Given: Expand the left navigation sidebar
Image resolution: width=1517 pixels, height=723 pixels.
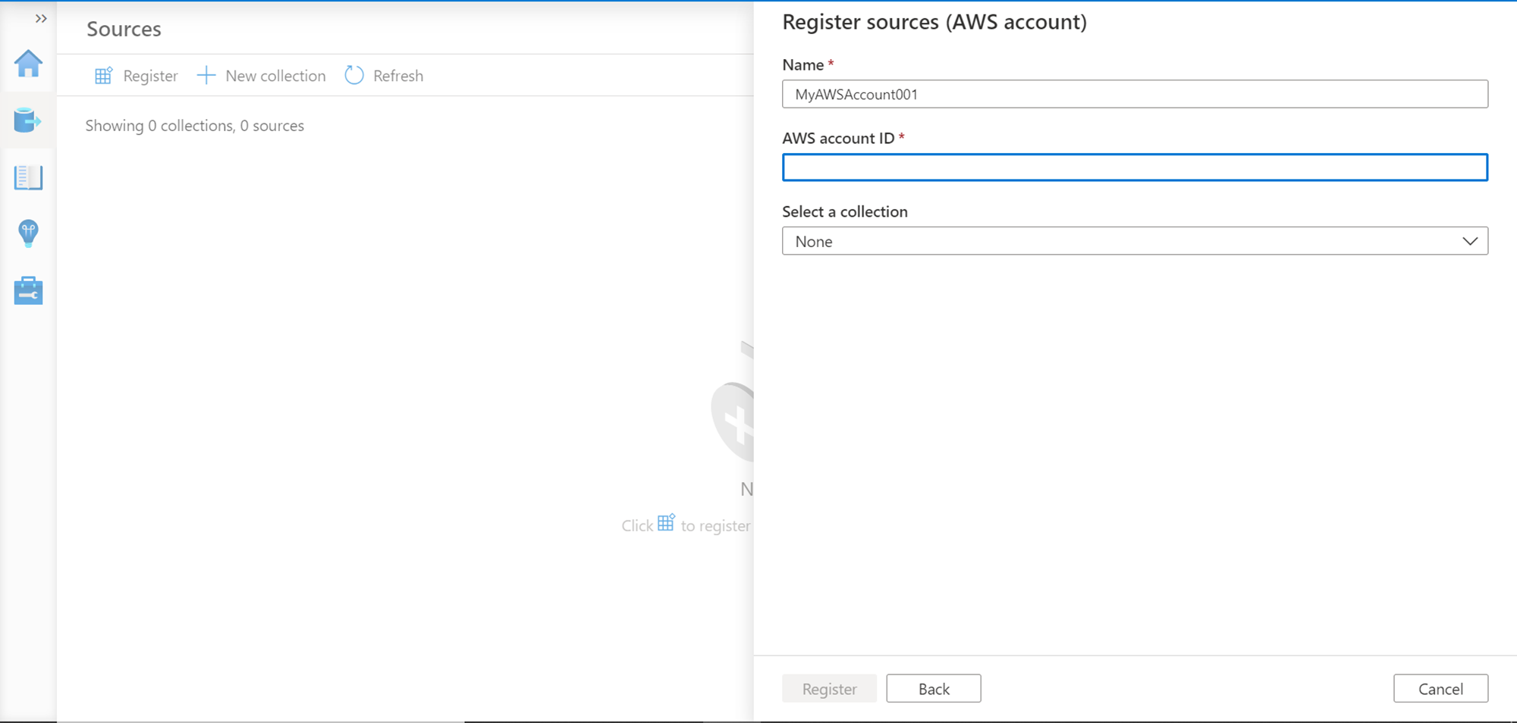Looking at the screenshot, I should [x=41, y=19].
